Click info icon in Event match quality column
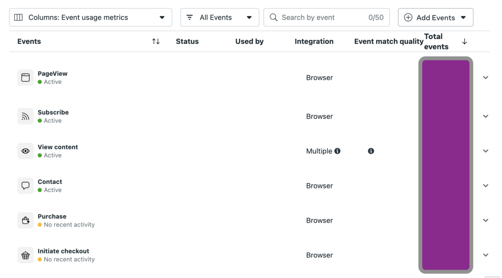 tap(371, 151)
